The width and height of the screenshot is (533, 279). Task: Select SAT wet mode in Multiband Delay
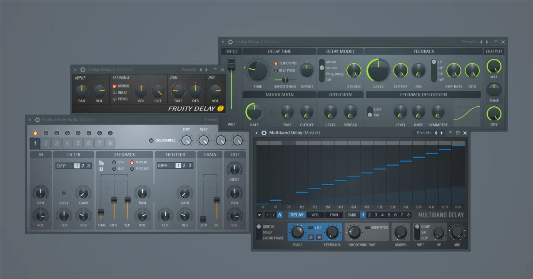424,232
